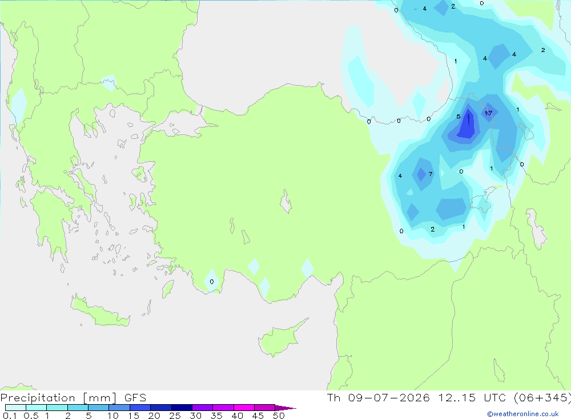571x419 pixels.
Task: Click the over-50 arrow tip of the legend
Action: [286, 408]
